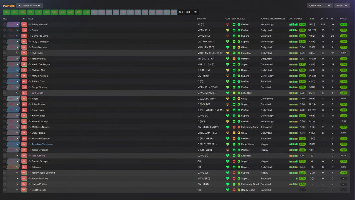Image resolution: width=355 pixels, height=200 pixels.
Task: Click Takehiro Tomiyasu's last 5 games form bars
Action: 293,144
